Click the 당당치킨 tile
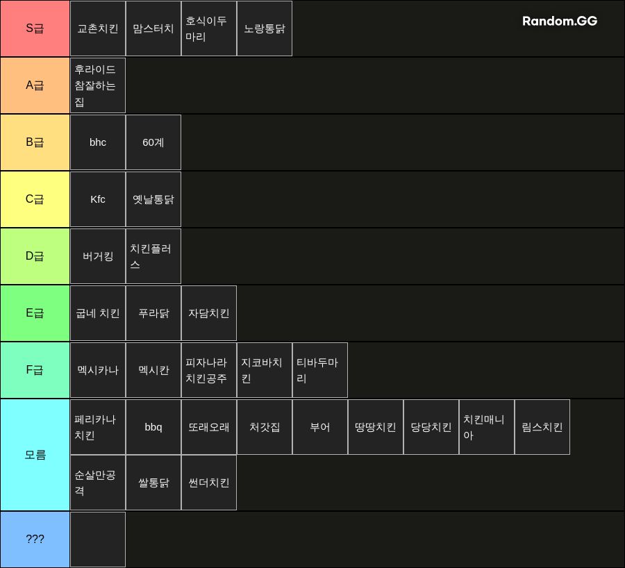Screen dimensions: 625x568 click(431, 427)
